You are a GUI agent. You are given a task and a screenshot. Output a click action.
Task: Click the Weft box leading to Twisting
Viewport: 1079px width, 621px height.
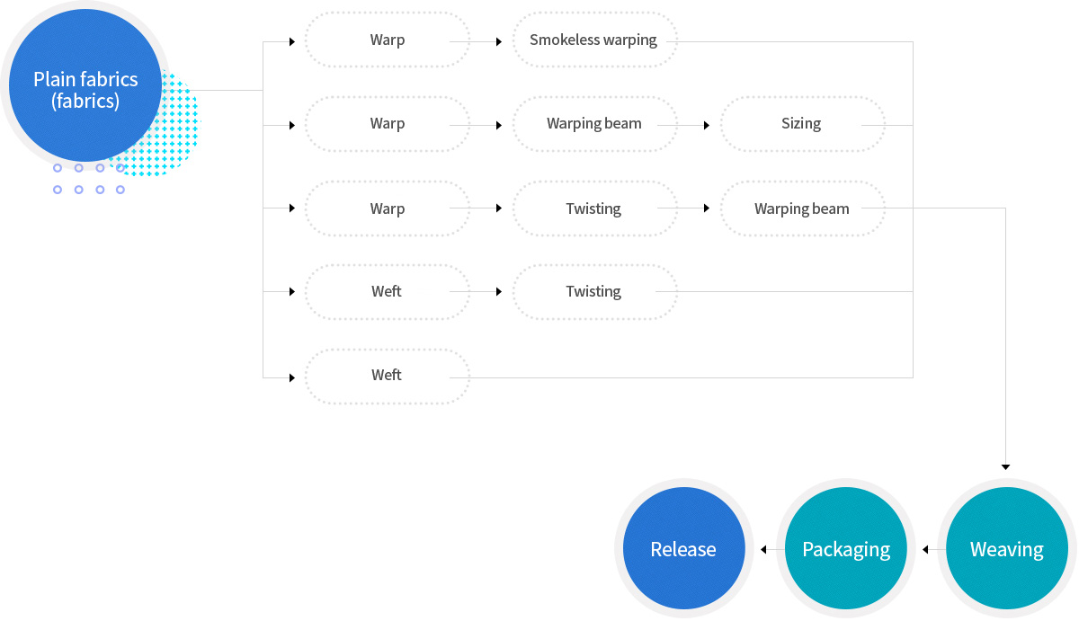point(387,292)
